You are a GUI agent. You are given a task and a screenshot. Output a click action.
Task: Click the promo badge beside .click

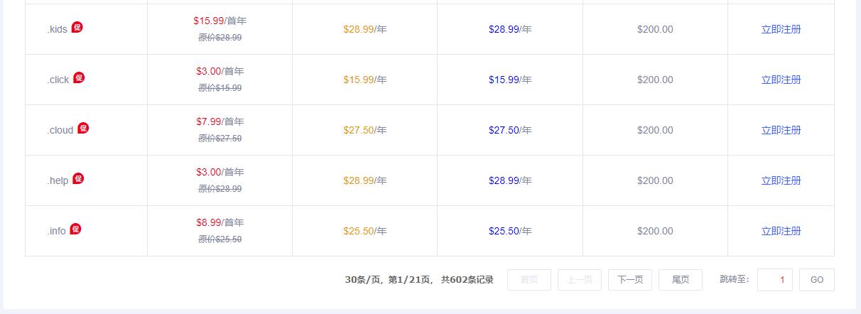click(x=79, y=78)
